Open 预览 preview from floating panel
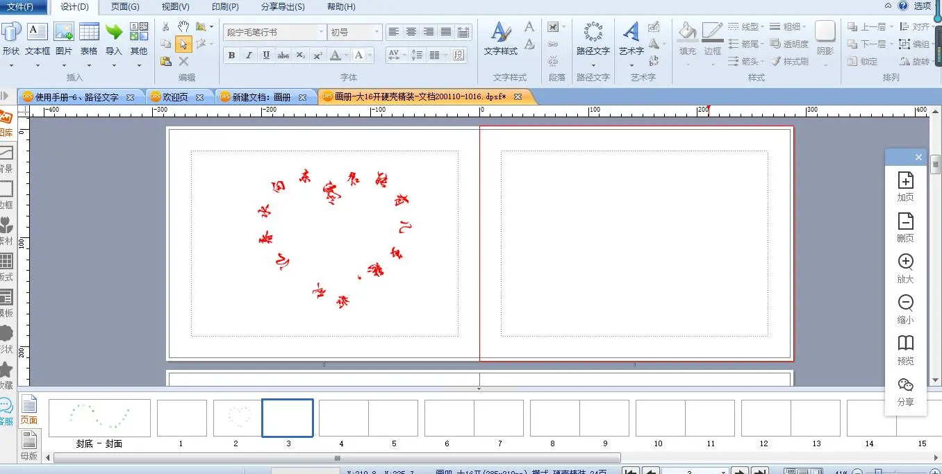Screen dimensions: 942x474 (x=905, y=350)
